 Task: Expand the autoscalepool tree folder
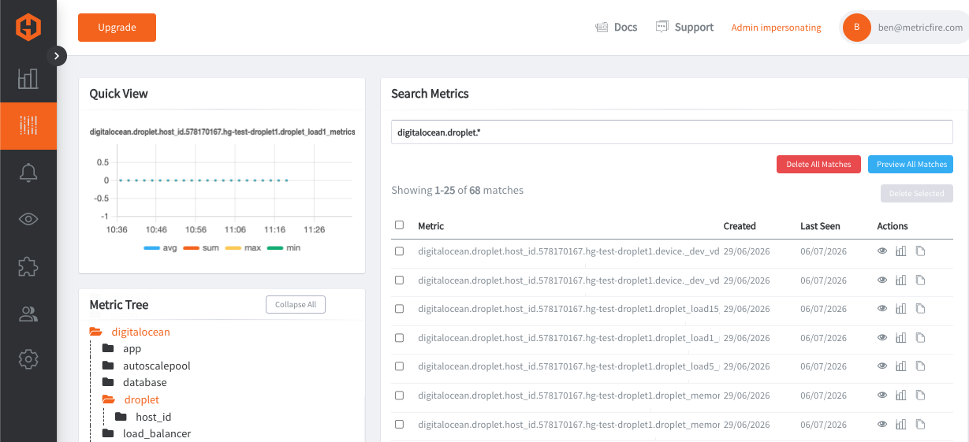pyautogui.click(x=109, y=366)
